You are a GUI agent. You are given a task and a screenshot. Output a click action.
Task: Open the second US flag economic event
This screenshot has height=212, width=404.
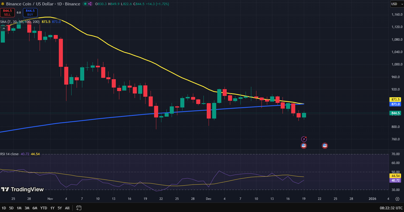pos(325,146)
